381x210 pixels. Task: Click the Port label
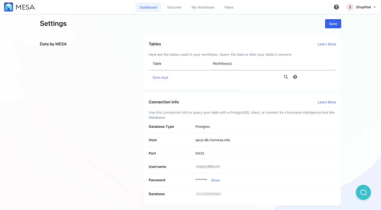152,153
